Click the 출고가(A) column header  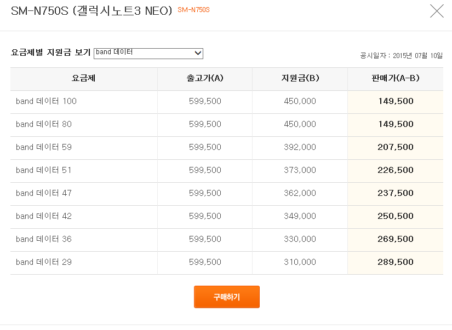click(205, 78)
